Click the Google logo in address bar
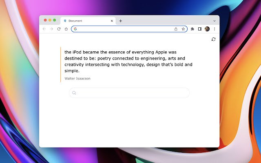This screenshot has width=261, height=163. click(75, 29)
